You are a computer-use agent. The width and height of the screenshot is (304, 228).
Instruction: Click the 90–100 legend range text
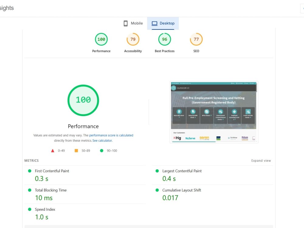pos(112,151)
